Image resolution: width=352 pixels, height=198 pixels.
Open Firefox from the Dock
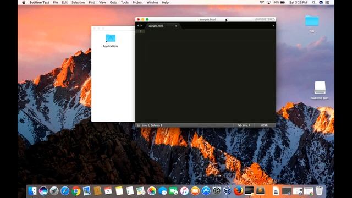click(x=238, y=191)
